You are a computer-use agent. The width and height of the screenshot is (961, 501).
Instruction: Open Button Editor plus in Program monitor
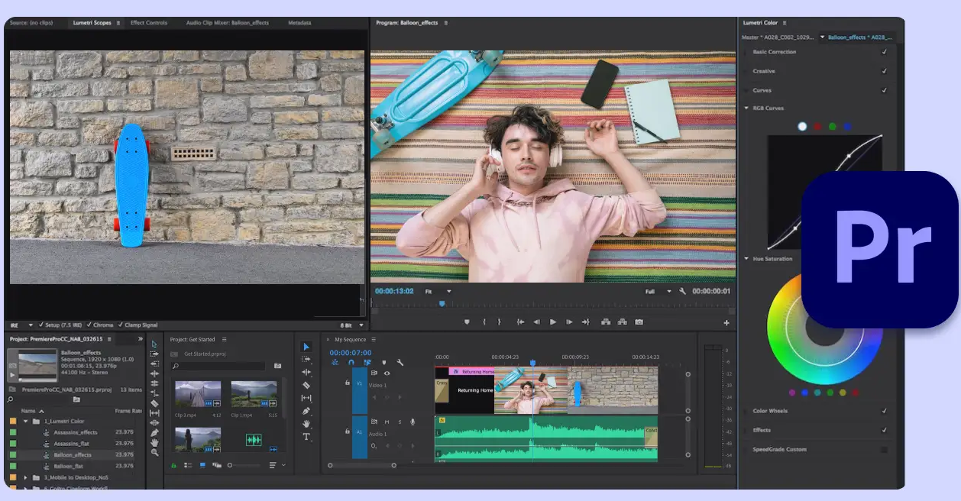click(x=726, y=322)
